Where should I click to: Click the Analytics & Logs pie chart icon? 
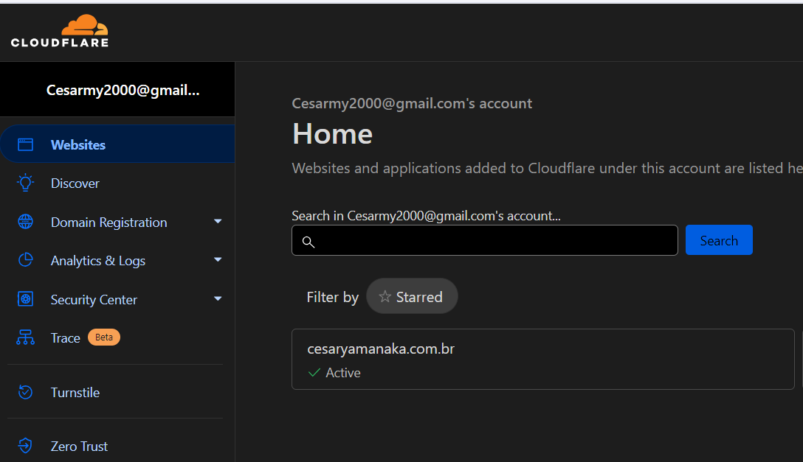25,260
